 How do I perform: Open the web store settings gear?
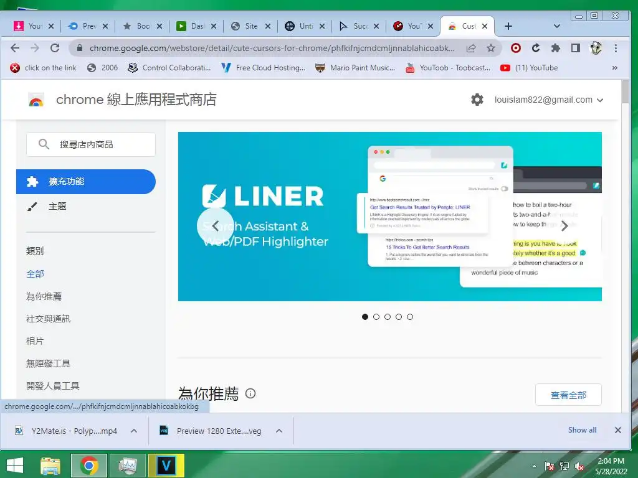point(477,100)
